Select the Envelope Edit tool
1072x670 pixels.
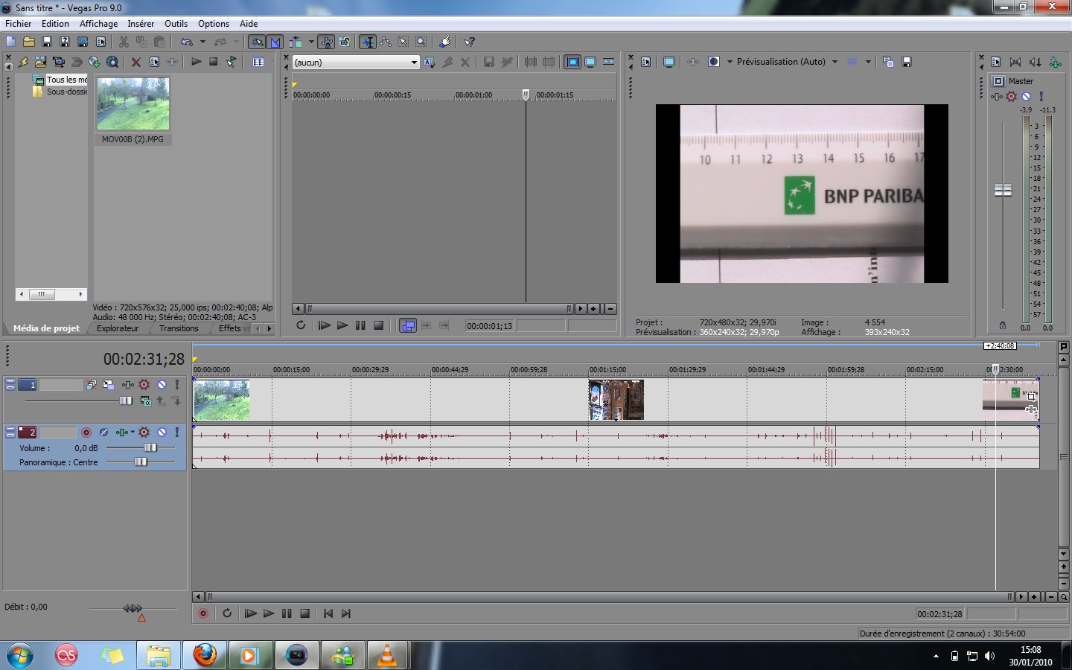click(x=386, y=42)
